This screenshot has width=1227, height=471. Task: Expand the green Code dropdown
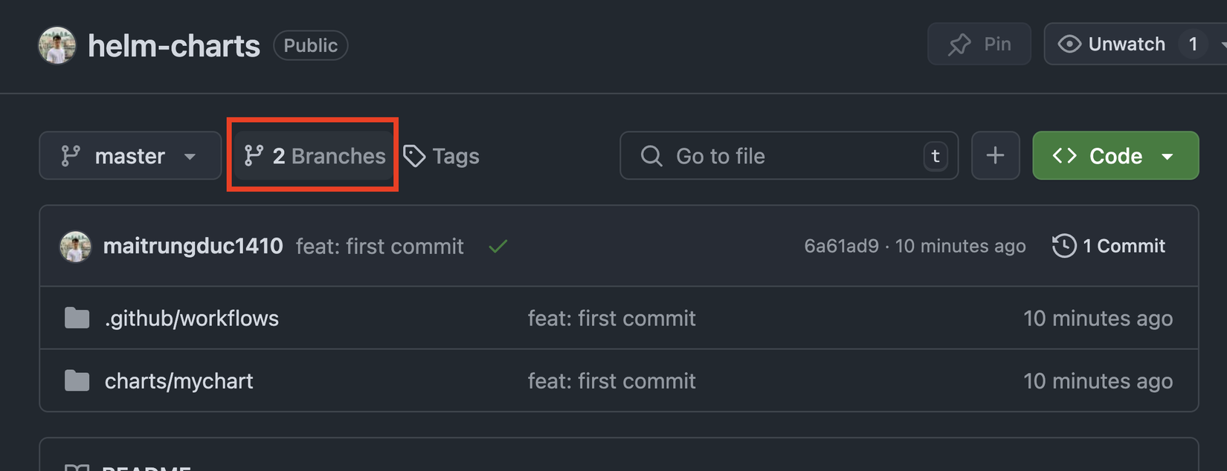[1115, 156]
